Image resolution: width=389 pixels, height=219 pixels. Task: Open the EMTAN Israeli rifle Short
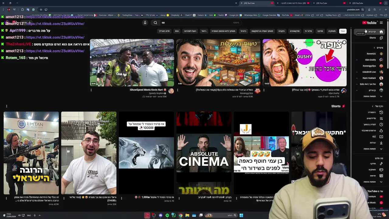click(31, 153)
